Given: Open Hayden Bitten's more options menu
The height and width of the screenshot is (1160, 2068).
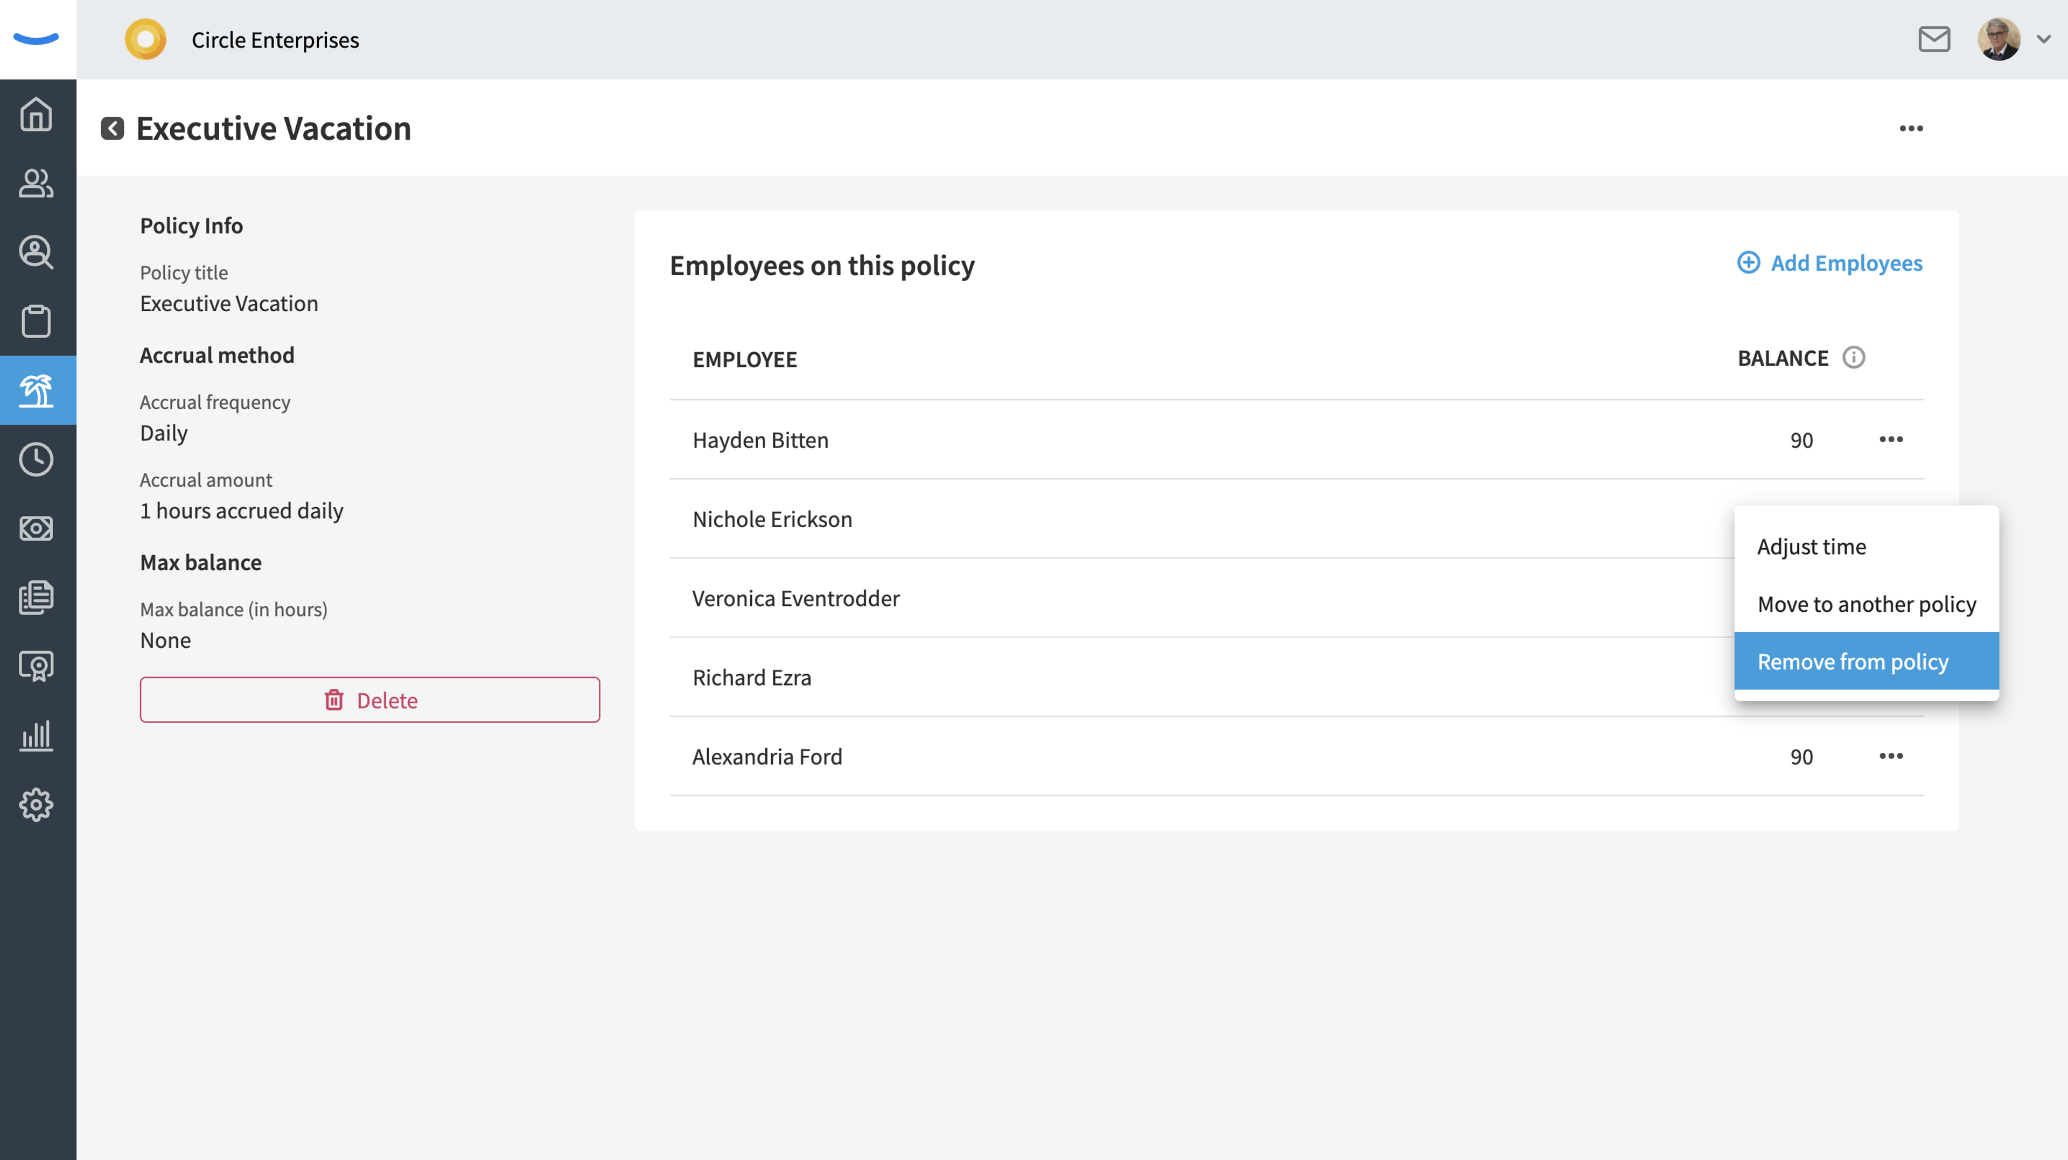Looking at the screenshot, I should point(1891,439).
